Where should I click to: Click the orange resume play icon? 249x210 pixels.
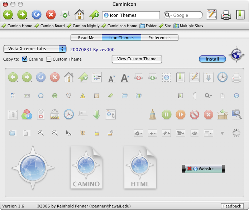tap(181, 114)
